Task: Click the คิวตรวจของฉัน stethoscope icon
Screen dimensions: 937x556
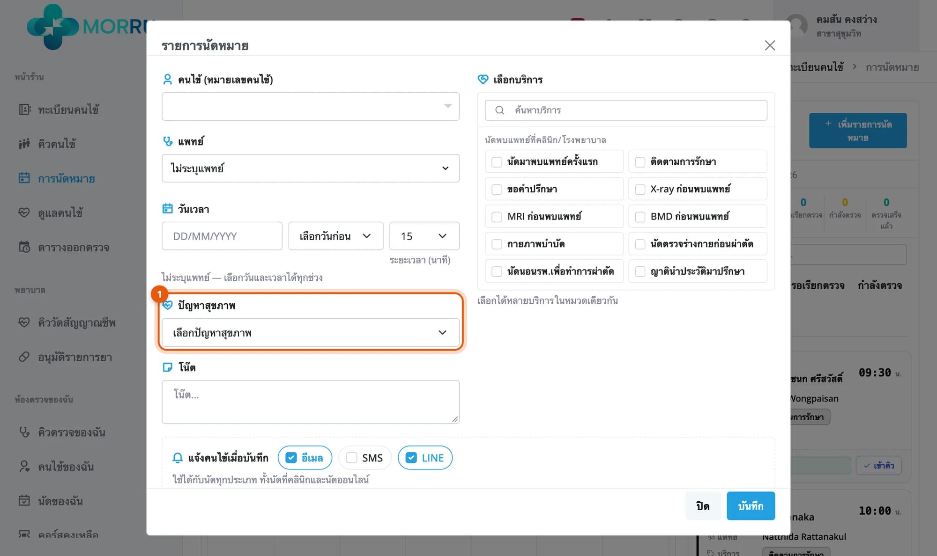Action: 24,432
